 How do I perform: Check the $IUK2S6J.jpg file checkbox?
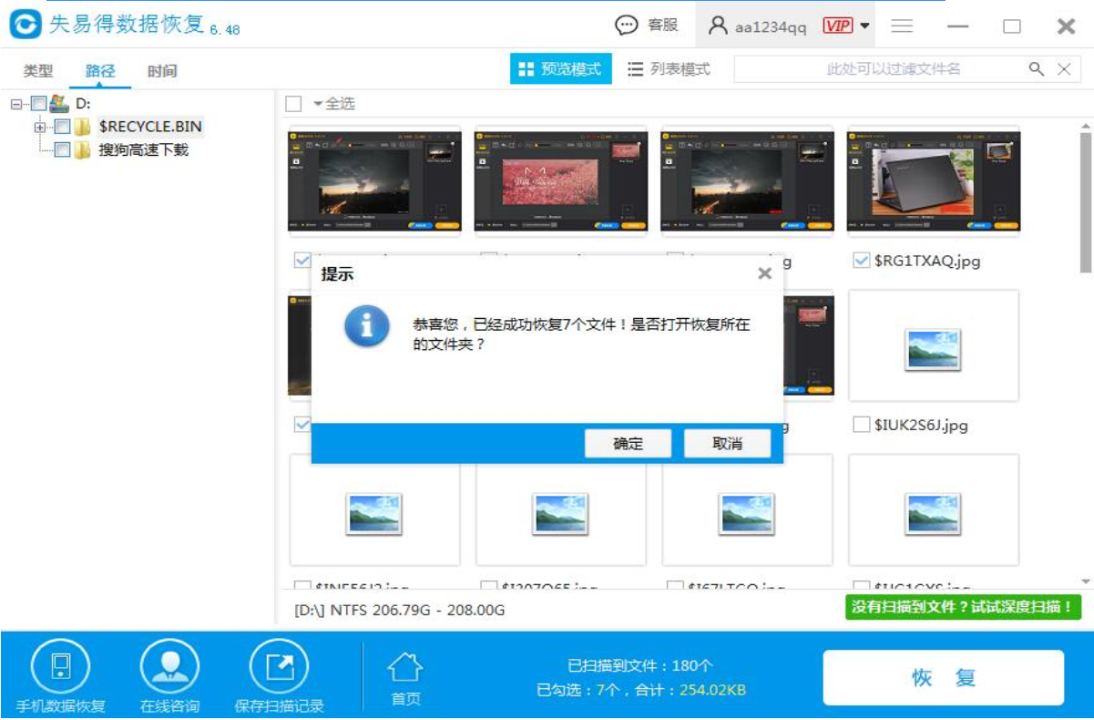pyautogui.click(x=860, y=425)
